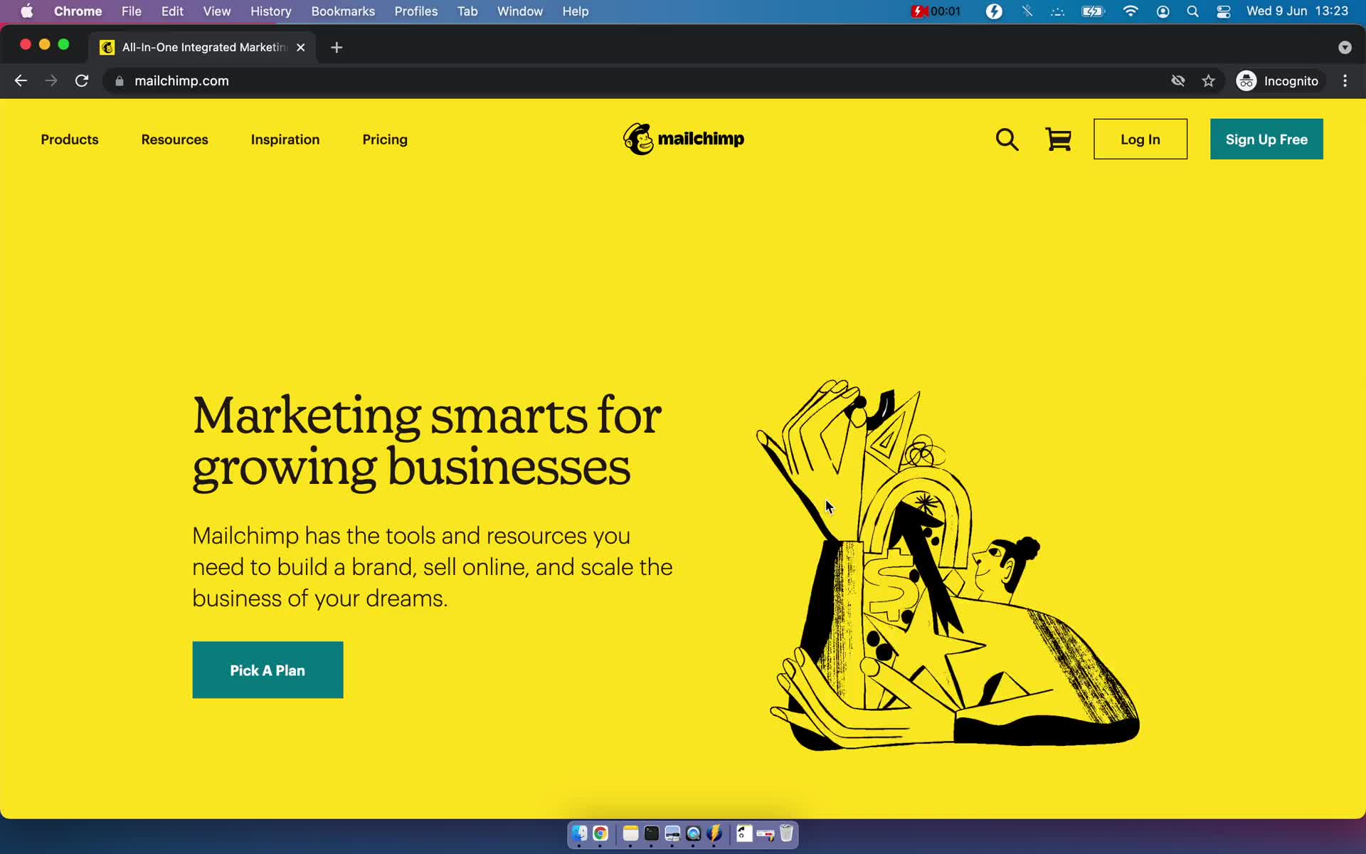The width and height of the screenshot is (1366, 854).
Task: Open Google Chrome from the Dock
Action: (600, 833)
